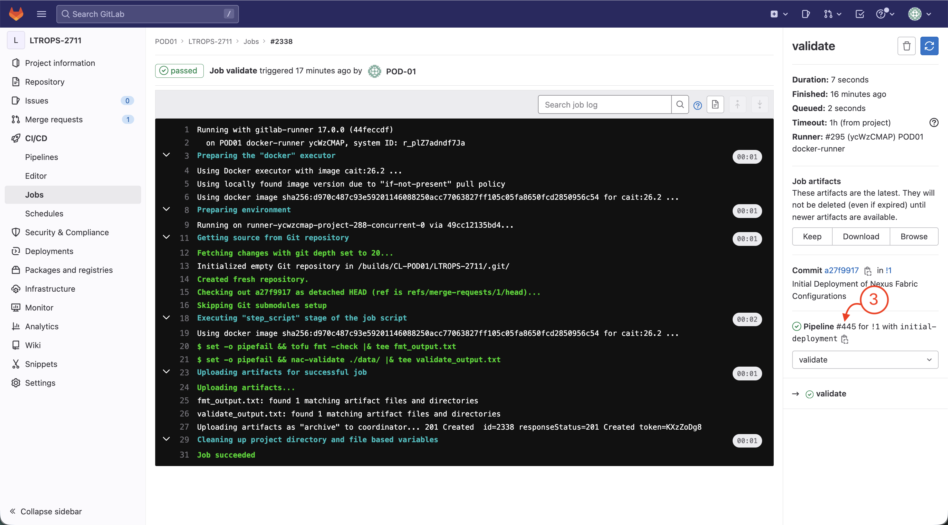948x525 pixels.
Task: Open the validate stage dropdown
Action: pos(865,360)
